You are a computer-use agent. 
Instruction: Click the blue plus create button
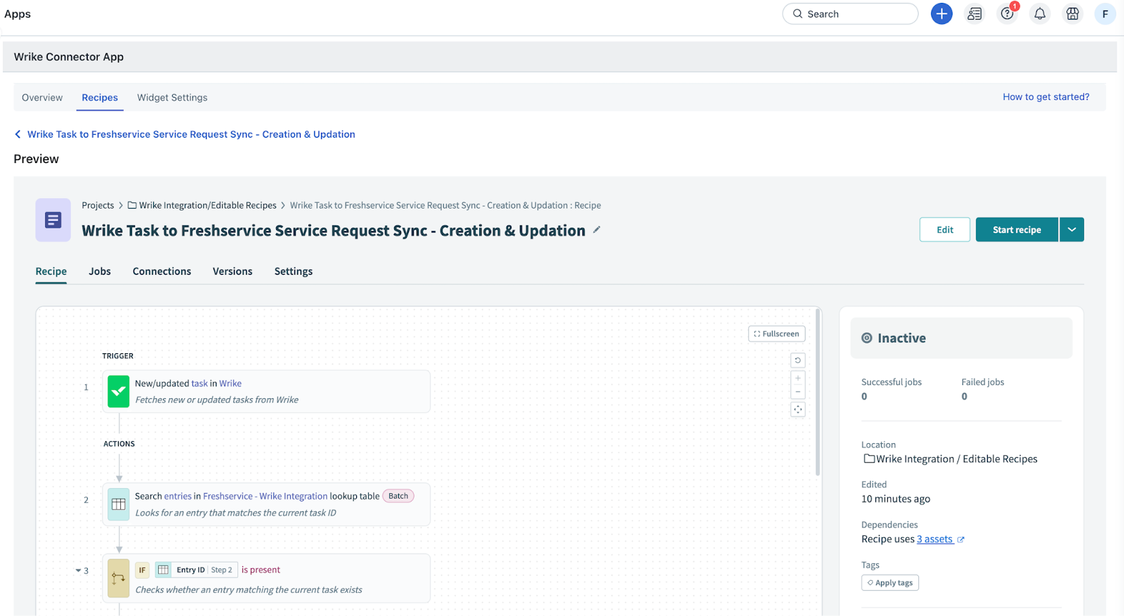point(941,13)
